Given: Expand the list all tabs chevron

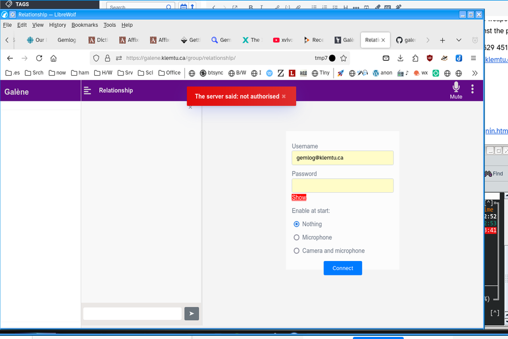Looking at the screenshot, I should [459, 40].
